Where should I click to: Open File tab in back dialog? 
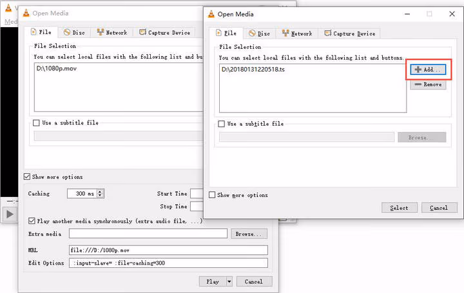point(41,32)
